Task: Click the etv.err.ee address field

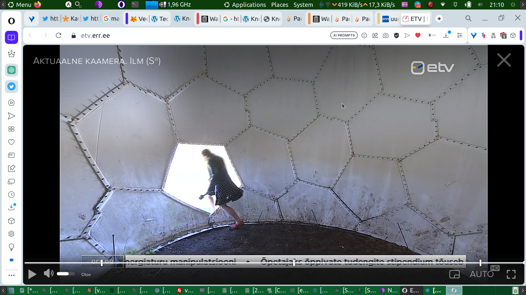Action: tap(95, 35)
